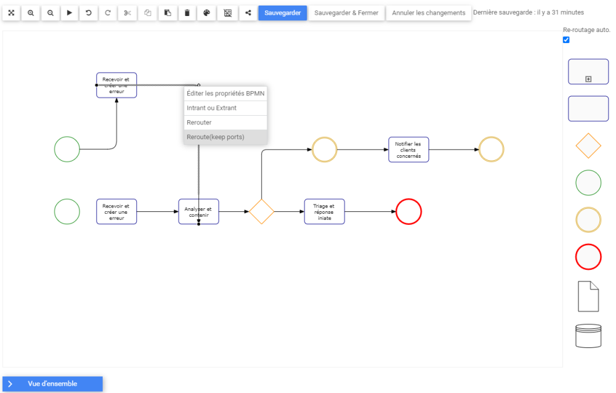This screenshot has width=616, height=393.
Task: Select the gateway diamond shape in palette
Action: click(588, 145)
